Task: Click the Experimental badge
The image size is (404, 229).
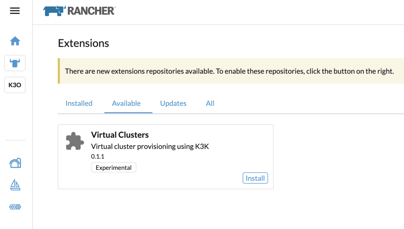Action: click(114, 167)
